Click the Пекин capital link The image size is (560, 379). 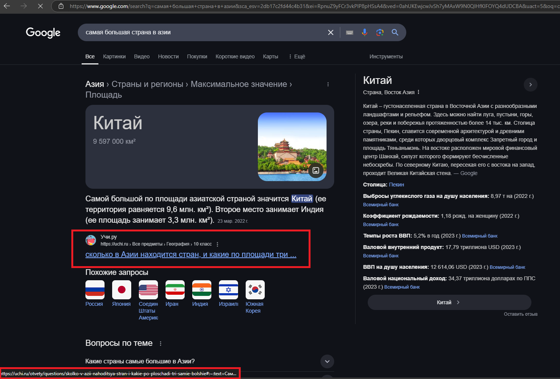pos(396,185)
